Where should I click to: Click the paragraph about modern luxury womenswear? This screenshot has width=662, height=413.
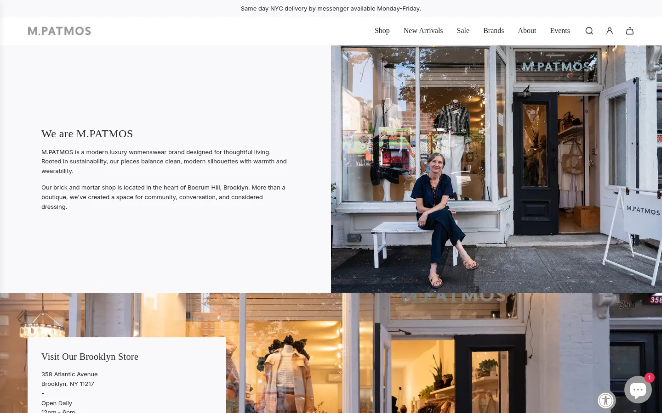pos(164,162)
